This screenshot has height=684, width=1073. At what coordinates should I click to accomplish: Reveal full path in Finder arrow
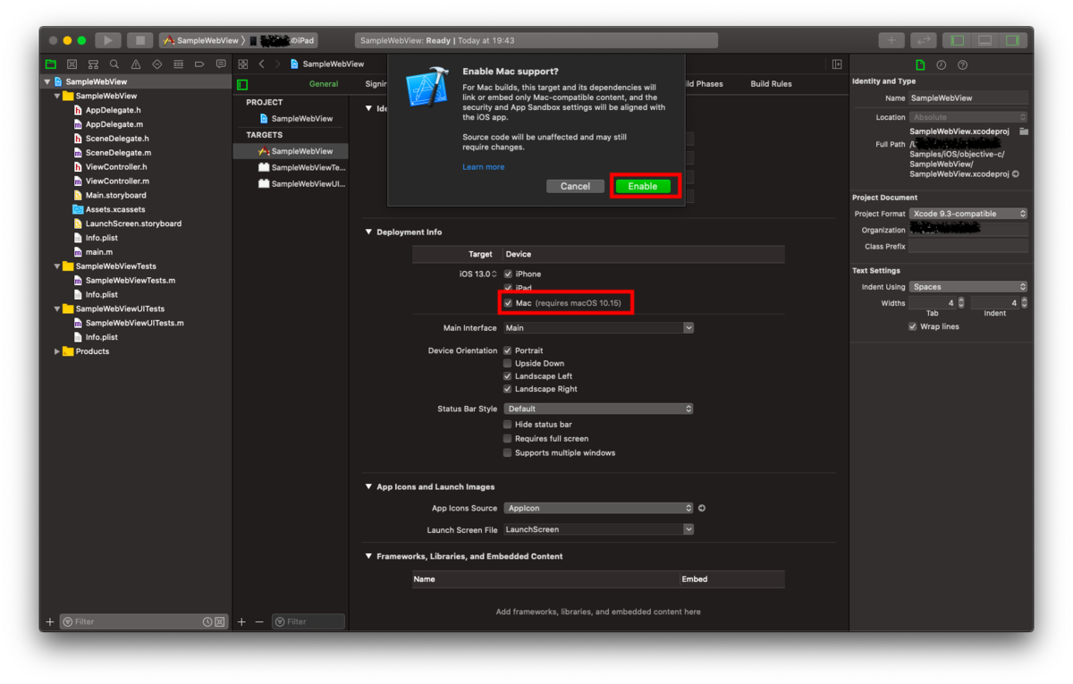coord(1016,174)
